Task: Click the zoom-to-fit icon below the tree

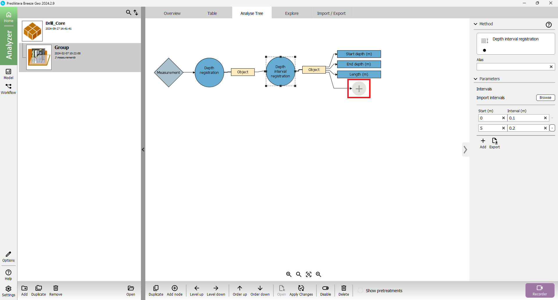Action: 309,274
